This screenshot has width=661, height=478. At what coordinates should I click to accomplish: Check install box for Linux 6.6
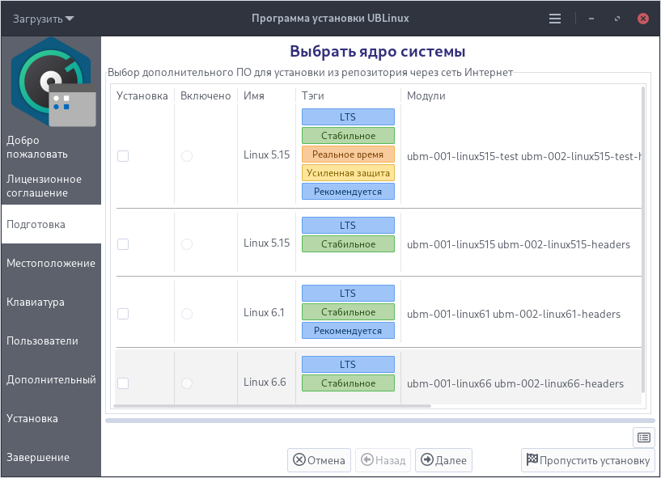click(x=123, y=383)
